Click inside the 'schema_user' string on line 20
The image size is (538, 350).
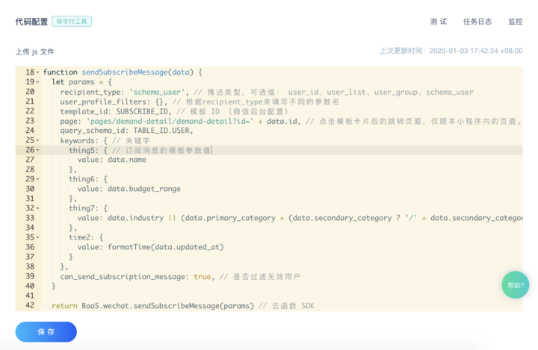point(157,92)
